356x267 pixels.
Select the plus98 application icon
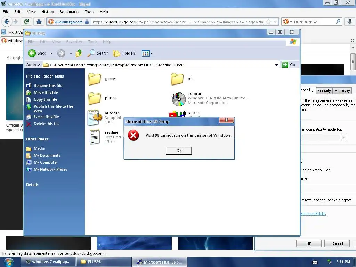click(185, 114)
